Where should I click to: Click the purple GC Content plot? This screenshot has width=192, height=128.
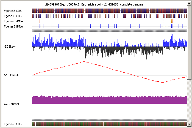pos(110,100)
